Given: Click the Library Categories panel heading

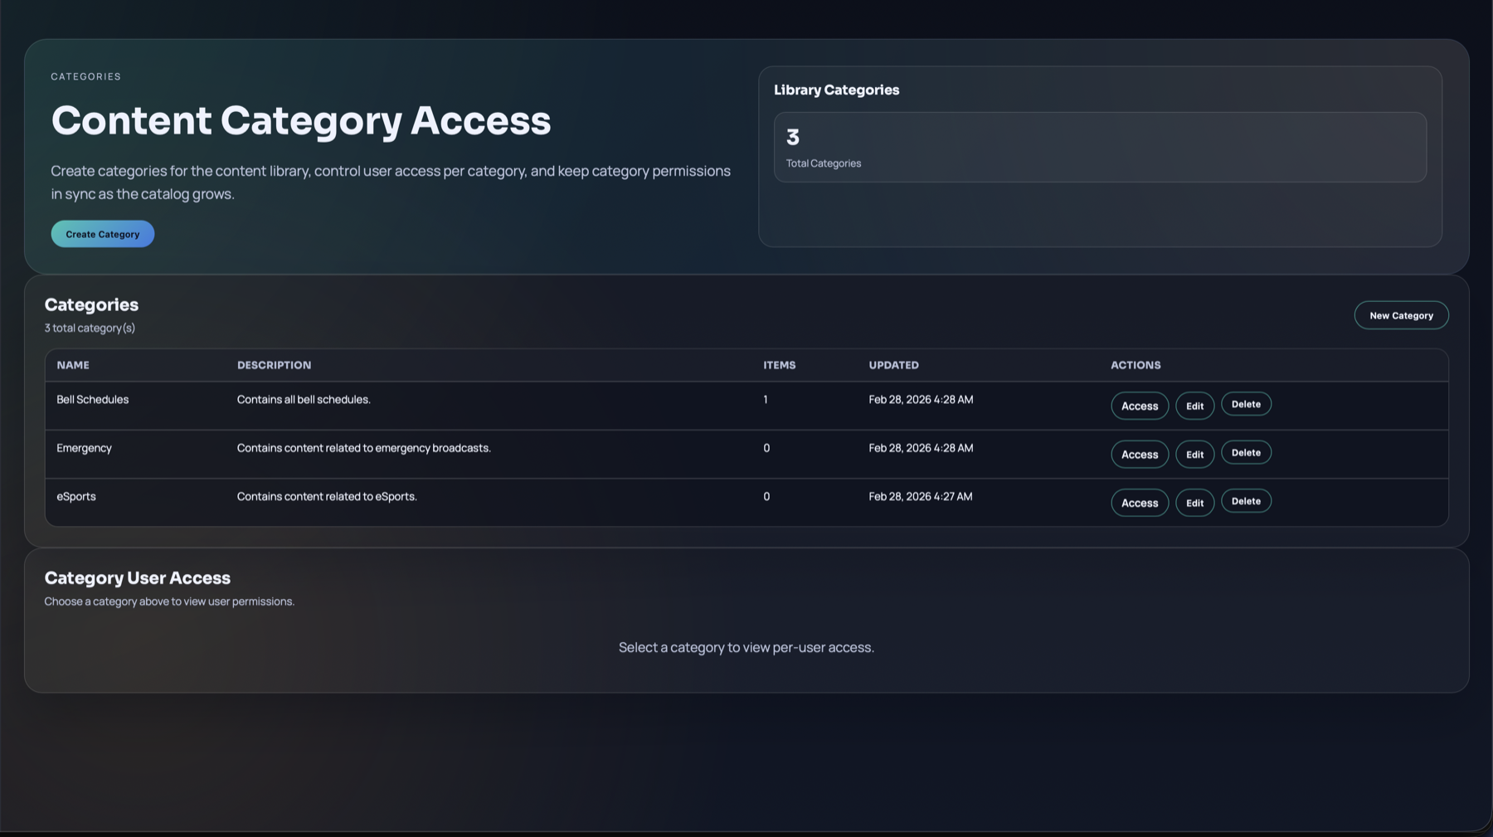Looking at the screenshot, I should 836,90.
